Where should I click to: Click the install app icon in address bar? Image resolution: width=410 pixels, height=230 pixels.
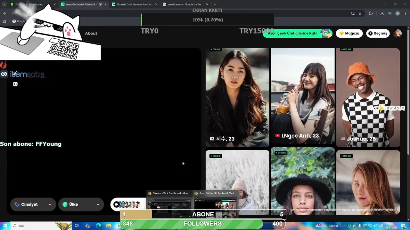(x=353, y=13)
